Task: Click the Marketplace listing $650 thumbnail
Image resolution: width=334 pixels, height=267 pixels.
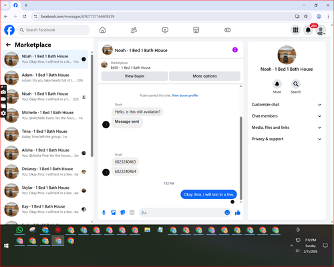Action: click(104, 65)
